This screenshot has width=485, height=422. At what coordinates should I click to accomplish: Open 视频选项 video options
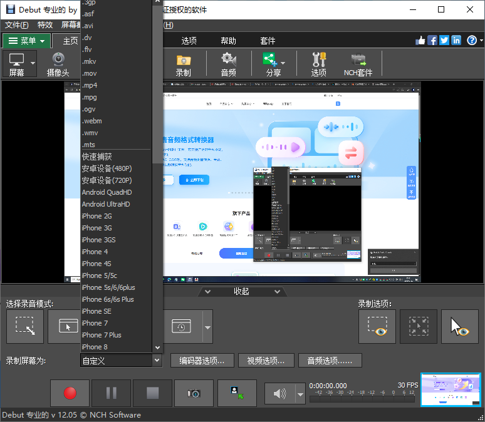point(266,361)
